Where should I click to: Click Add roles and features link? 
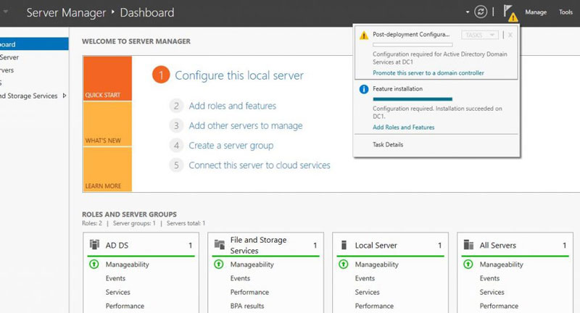(x=233, y=106)
